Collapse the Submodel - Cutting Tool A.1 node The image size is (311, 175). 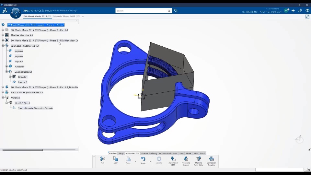3,46
